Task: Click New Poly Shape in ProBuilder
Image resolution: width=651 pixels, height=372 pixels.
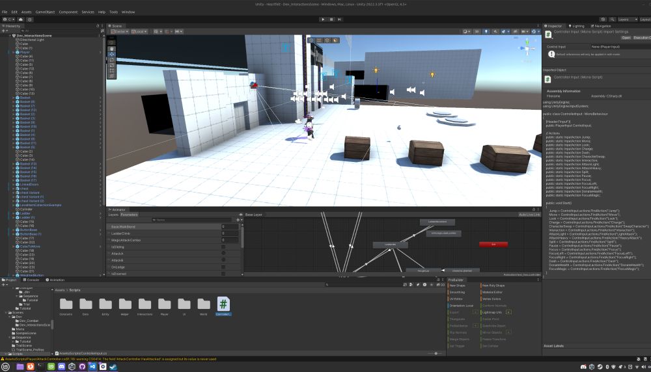Action: 493,286
